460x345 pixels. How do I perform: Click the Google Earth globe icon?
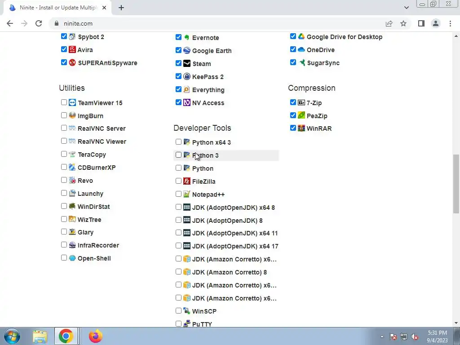tap(187, 50)
